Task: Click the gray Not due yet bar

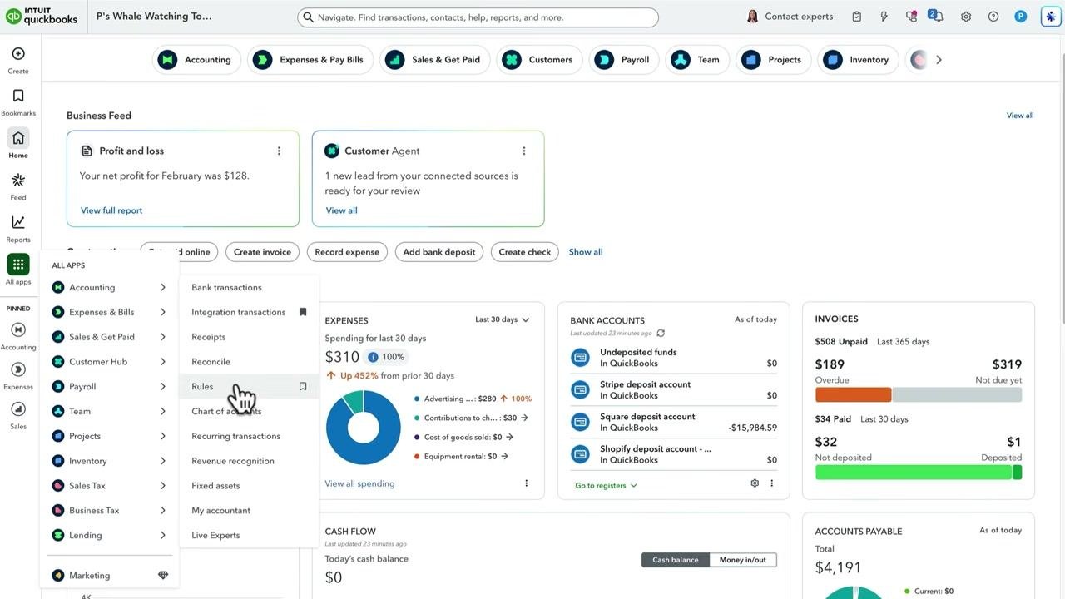Action: click(x=957, y=394)
